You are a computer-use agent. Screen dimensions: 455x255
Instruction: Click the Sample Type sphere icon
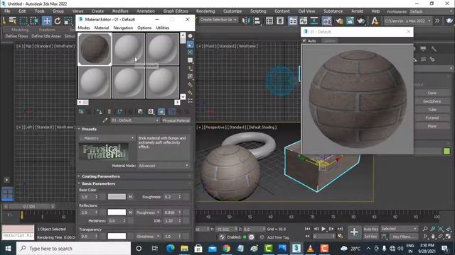[x=190, y=36]
